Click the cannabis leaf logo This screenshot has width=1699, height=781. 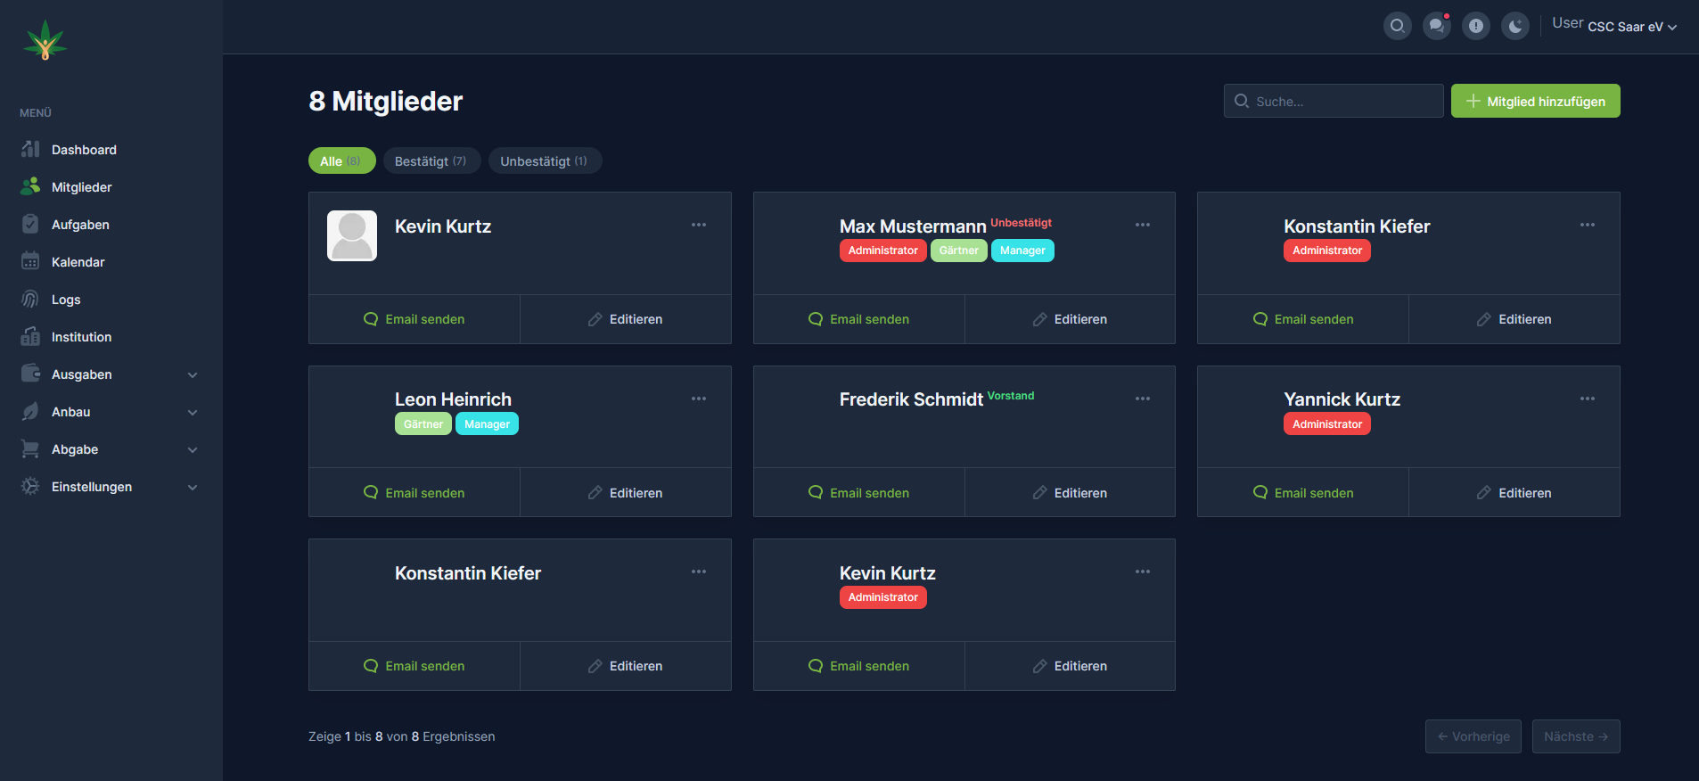45,40
